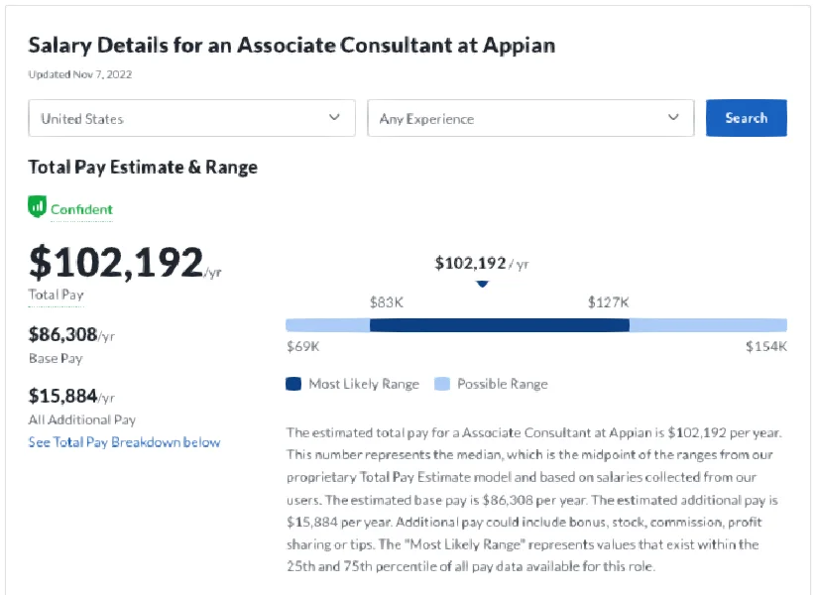Click the Possible Range legend label

click(x=502, y=384)
